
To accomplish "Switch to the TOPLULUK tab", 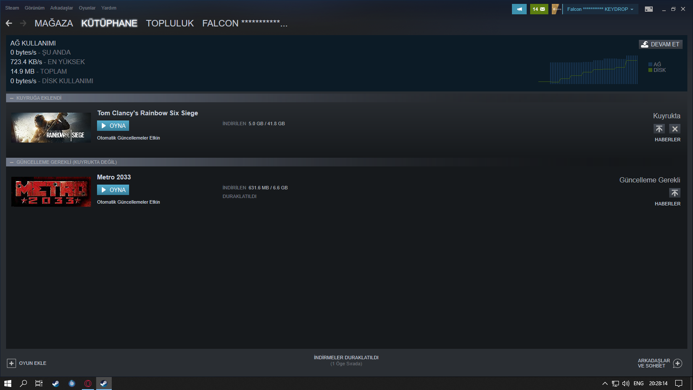I will pyautogui.click(x=170, y=23).
